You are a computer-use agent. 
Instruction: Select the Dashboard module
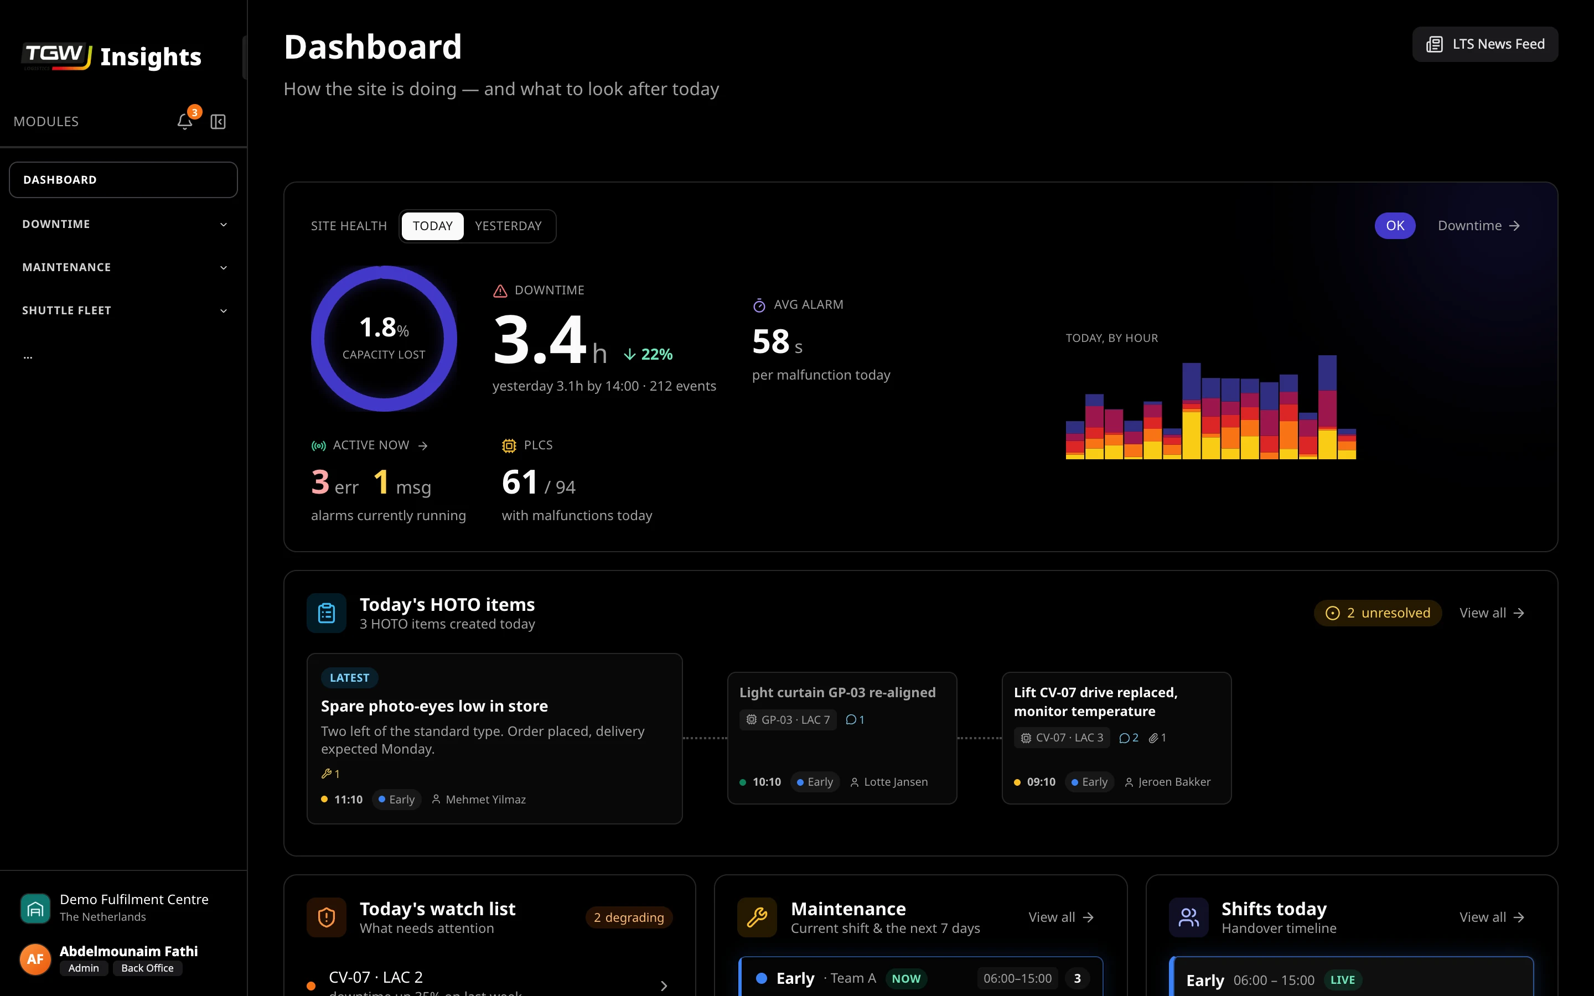pos(123,180)
